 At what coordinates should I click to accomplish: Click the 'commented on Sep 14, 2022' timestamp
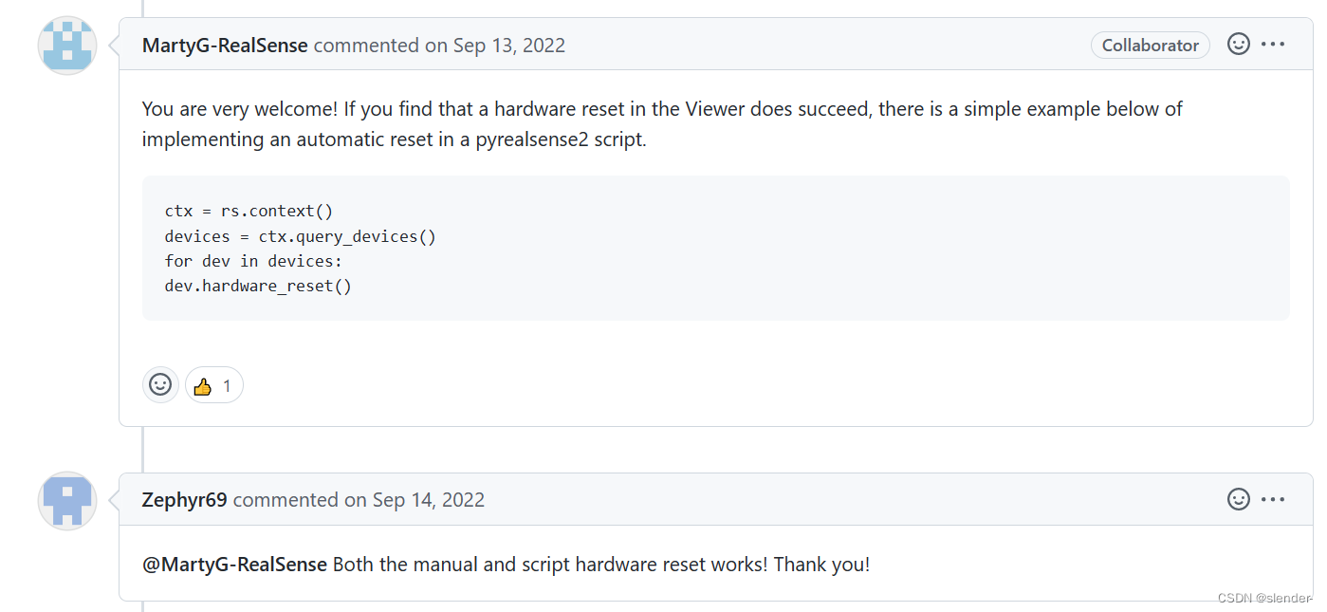click(359, 499)
